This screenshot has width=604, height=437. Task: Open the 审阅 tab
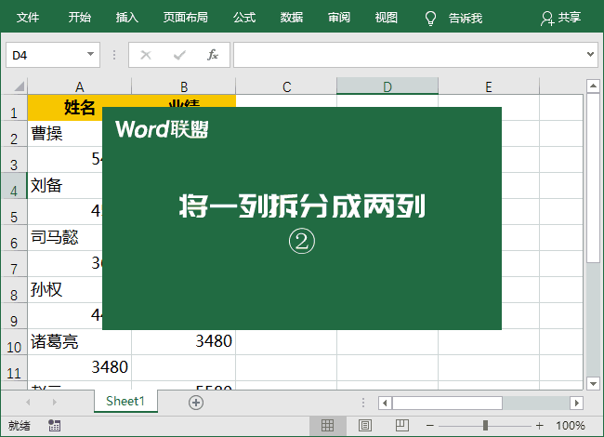[x=339, y=18]
